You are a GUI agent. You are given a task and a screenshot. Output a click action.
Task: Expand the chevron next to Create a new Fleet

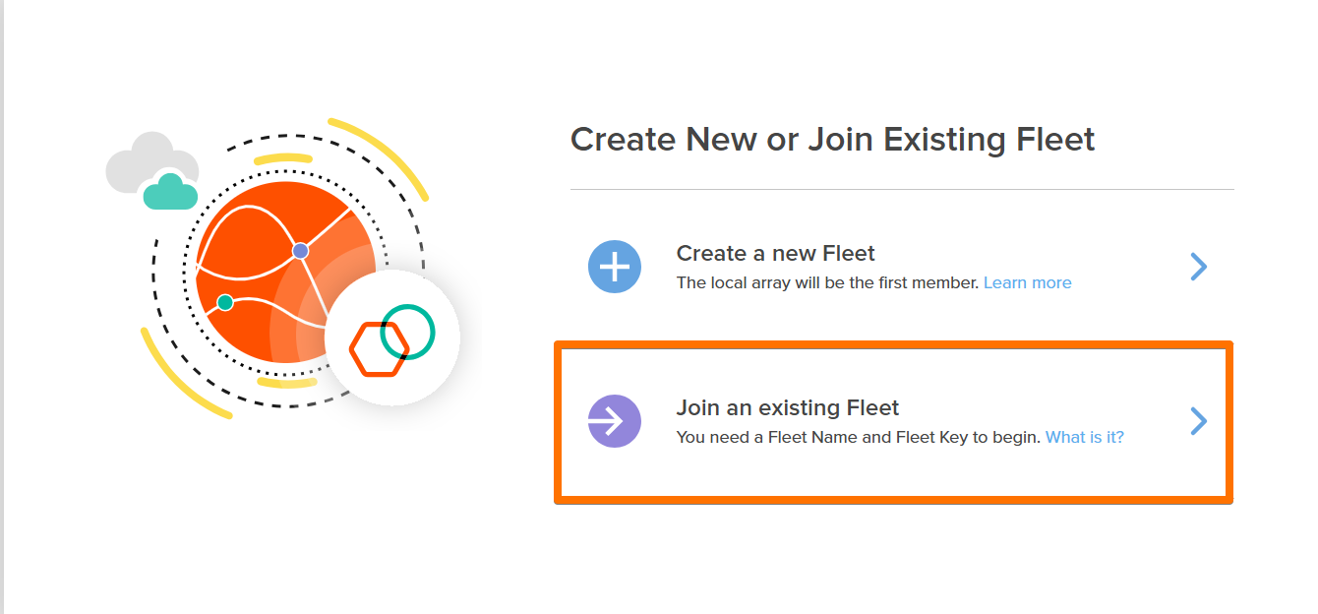tap(1198, 266)
